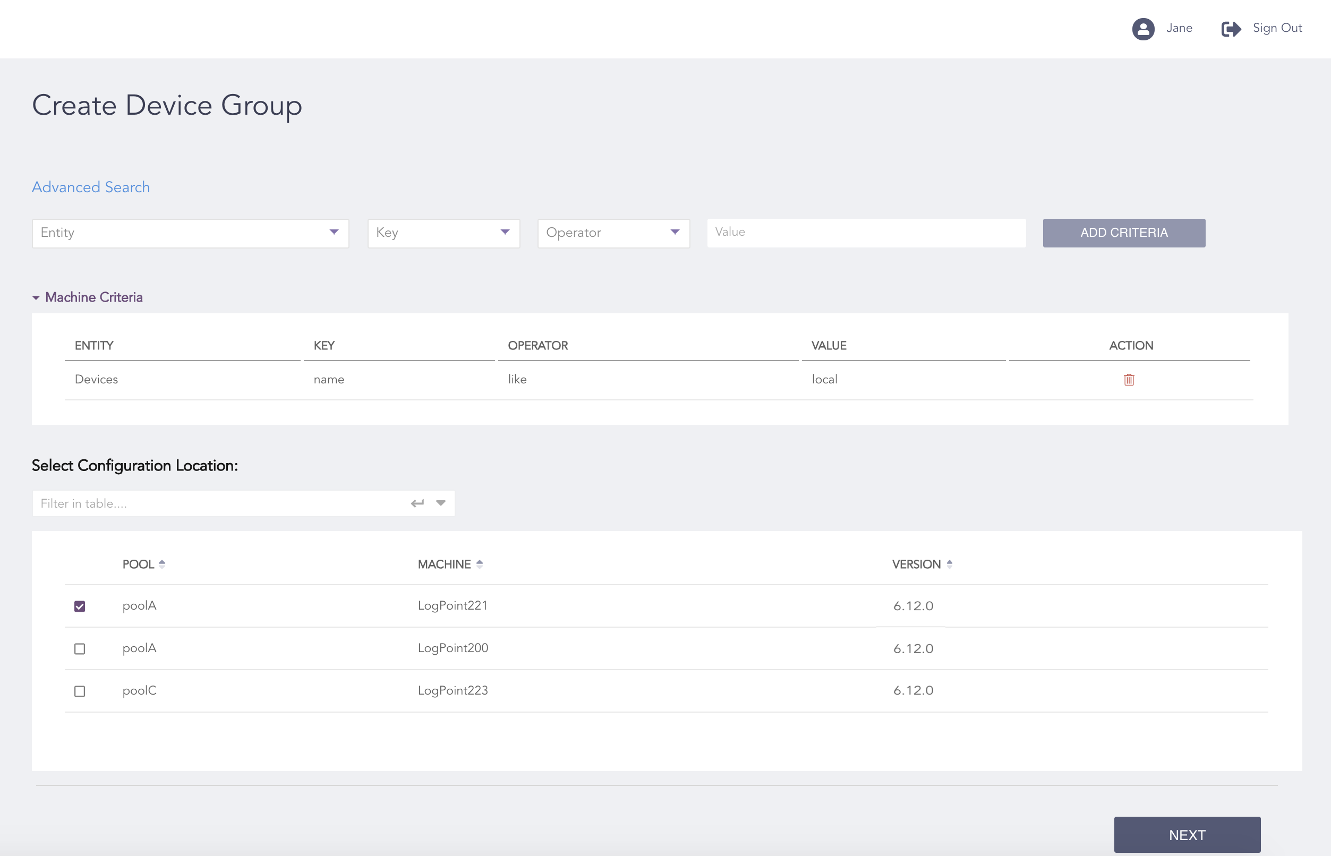Open the Entity dropdown
Image resolution: width=1331 pixels, height=856 pixels.
click(x=334, y=233)
